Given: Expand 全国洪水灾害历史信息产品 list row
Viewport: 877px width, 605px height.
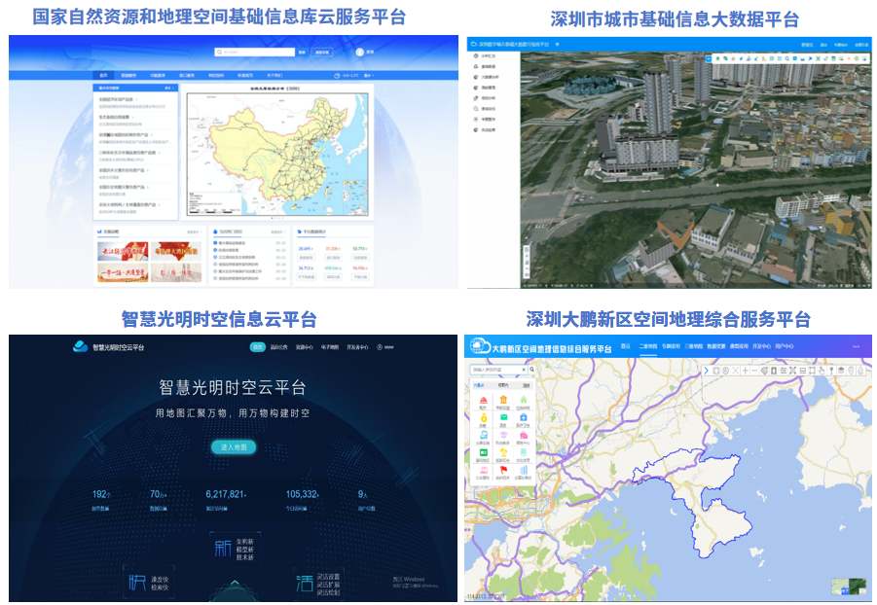Looking at the screenshot, I should coord(136,172).
